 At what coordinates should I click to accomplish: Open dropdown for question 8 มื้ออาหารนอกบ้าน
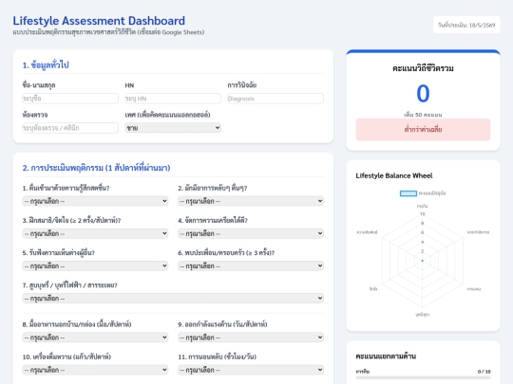[x=95, y=337]
